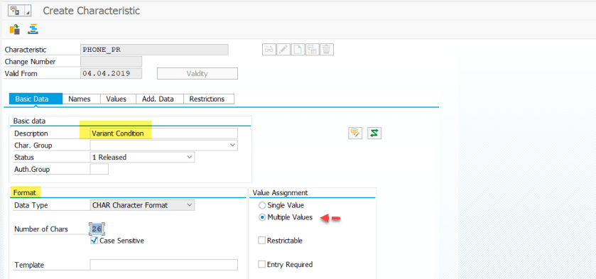Image resolution: width=596 pixels, height=279 pixels.
Task: Click the Template input field
Action: [164, 265]
